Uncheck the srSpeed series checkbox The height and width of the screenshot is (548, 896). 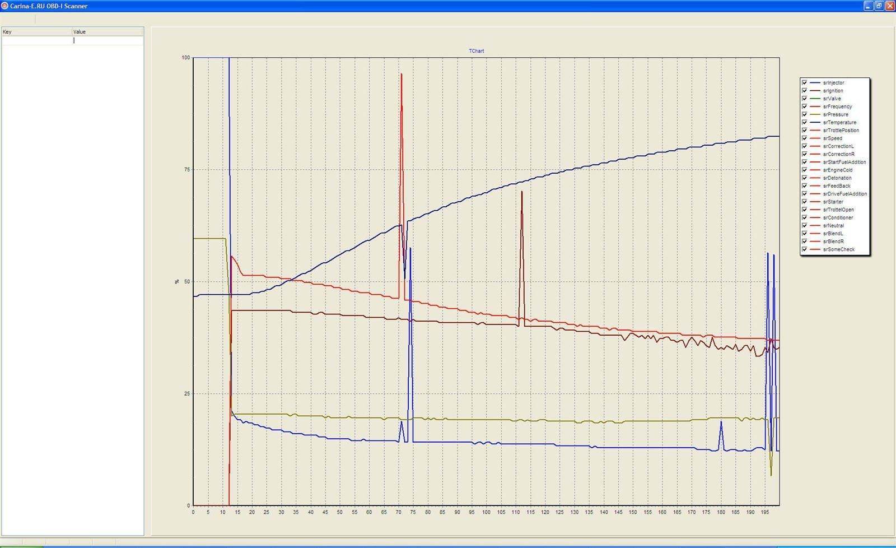click(805, 138)
